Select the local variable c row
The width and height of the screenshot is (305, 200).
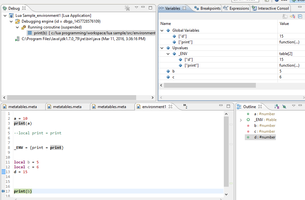(232, 77)
